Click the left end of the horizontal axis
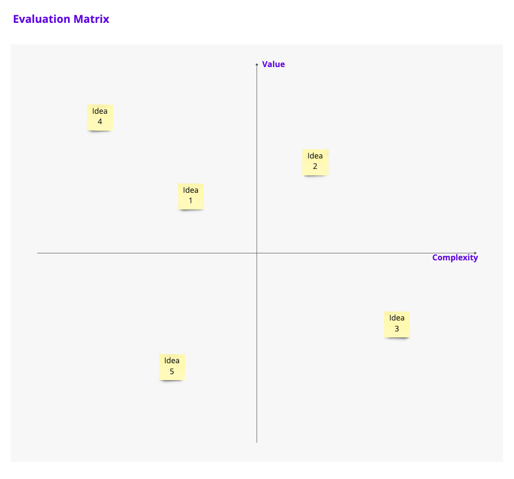514x479 pixels. click(39, 253)
